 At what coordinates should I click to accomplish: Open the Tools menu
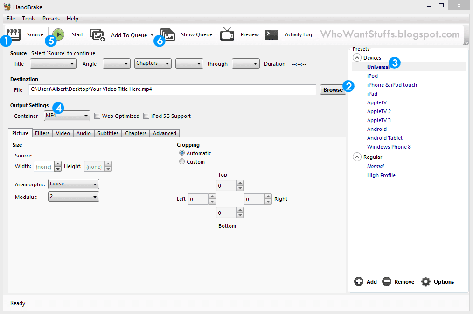click(x=28, y=19)
